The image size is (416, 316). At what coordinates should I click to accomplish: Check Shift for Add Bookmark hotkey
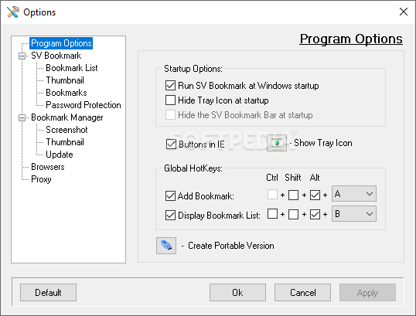293,195
